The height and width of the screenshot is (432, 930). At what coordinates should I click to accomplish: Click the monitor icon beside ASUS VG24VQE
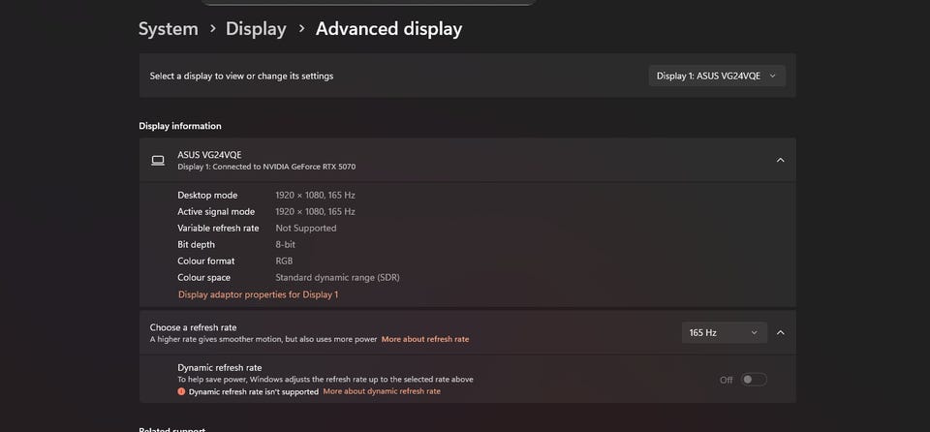pos(158,161)
